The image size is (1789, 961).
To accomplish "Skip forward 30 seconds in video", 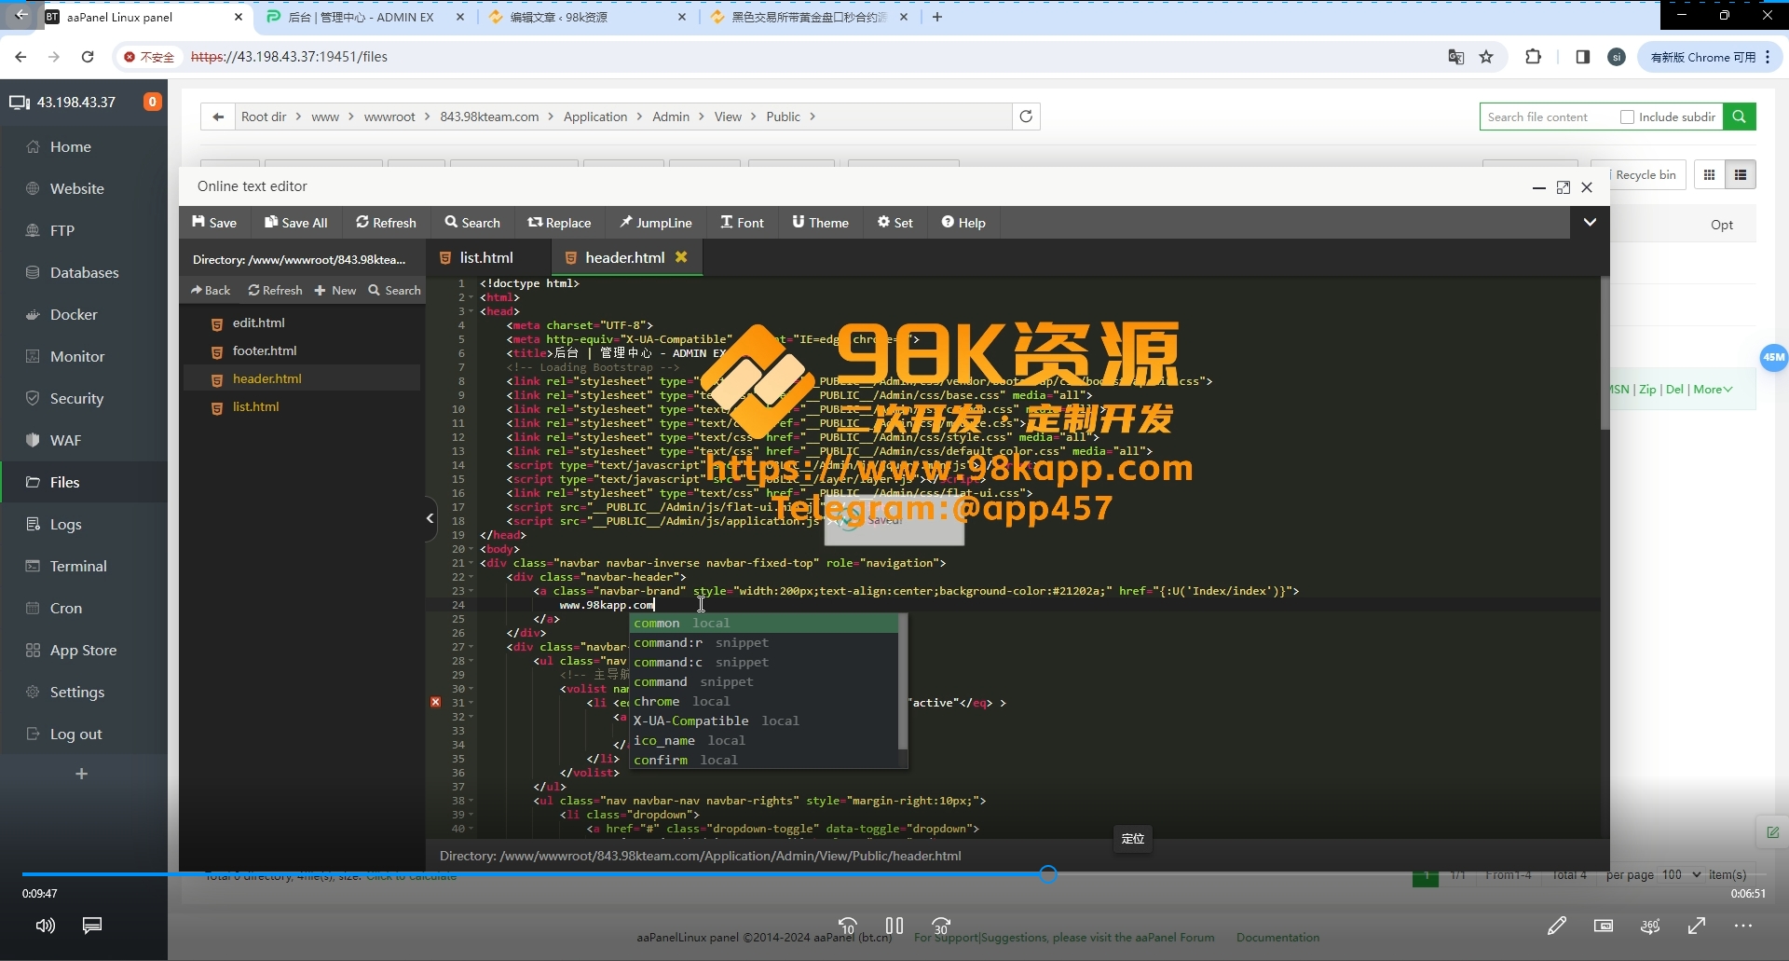I will click(941, 926).
